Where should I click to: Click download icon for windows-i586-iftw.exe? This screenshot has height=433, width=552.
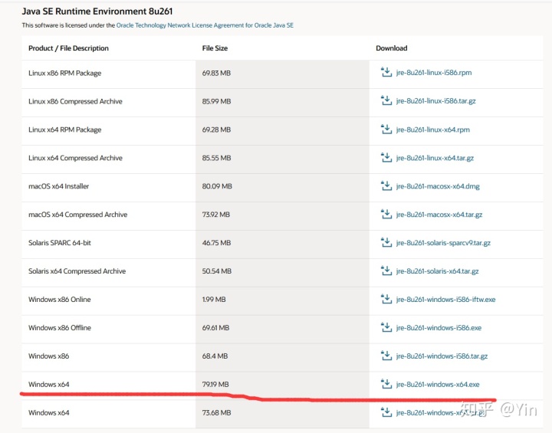click(386, 299)
